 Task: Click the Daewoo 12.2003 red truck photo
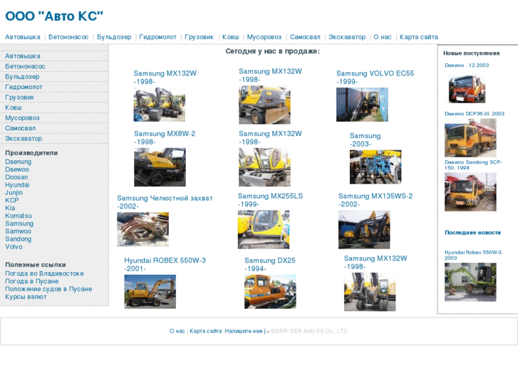[x=467, y=89]
